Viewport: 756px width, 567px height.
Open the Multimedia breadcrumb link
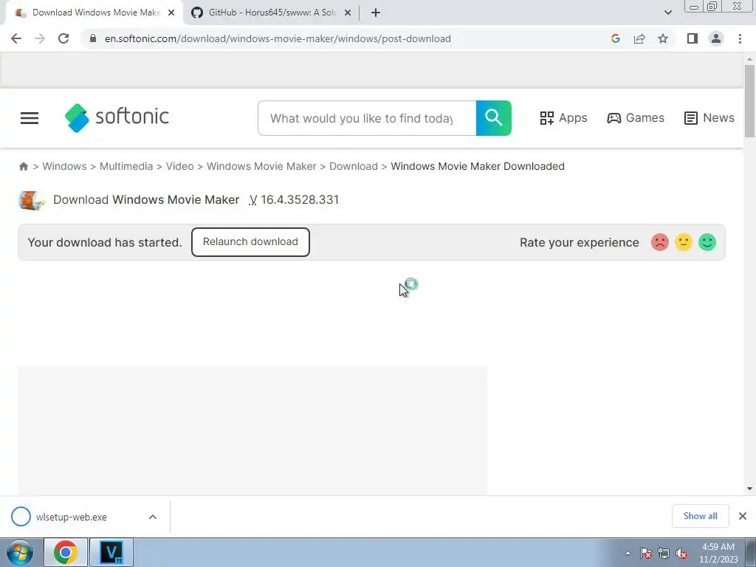(x=126, y=166)
